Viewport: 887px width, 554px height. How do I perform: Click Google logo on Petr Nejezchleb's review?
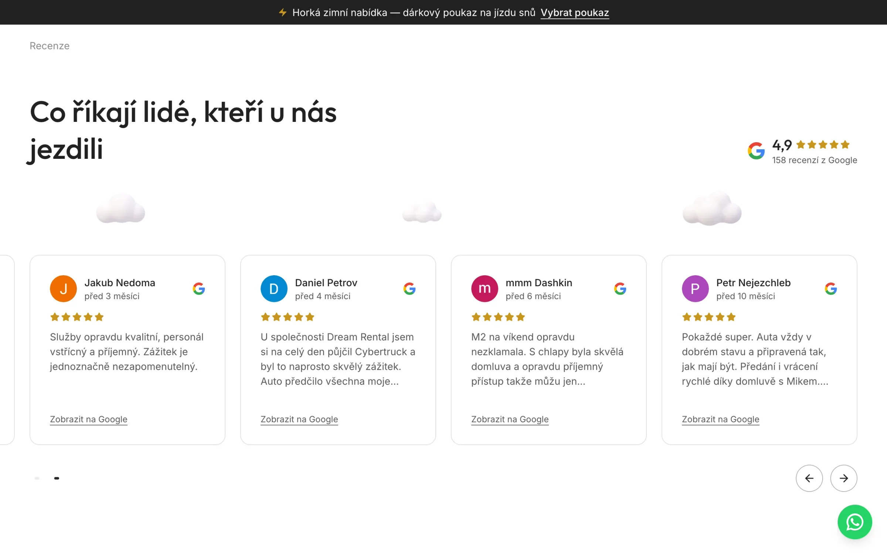(x=831, y=288)
